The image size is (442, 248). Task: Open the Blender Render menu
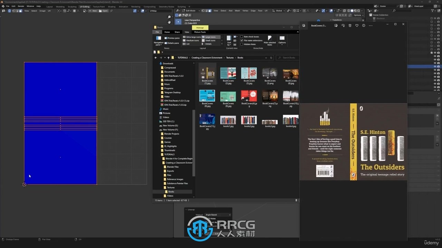pos(21,6)
